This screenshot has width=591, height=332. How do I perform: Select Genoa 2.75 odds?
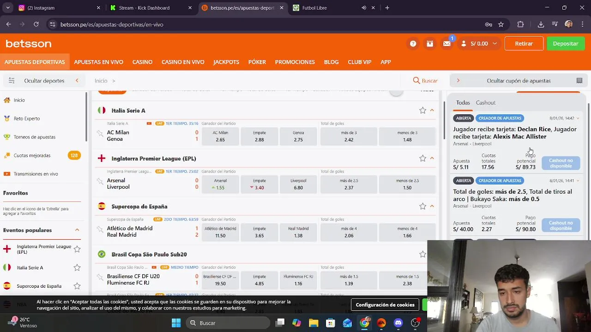(x=298, y=136)
